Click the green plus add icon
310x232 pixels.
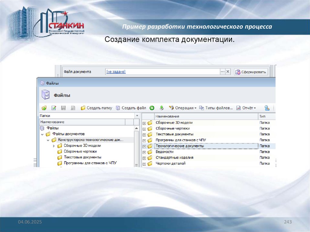pyautogui.click(x=152, y=108)
